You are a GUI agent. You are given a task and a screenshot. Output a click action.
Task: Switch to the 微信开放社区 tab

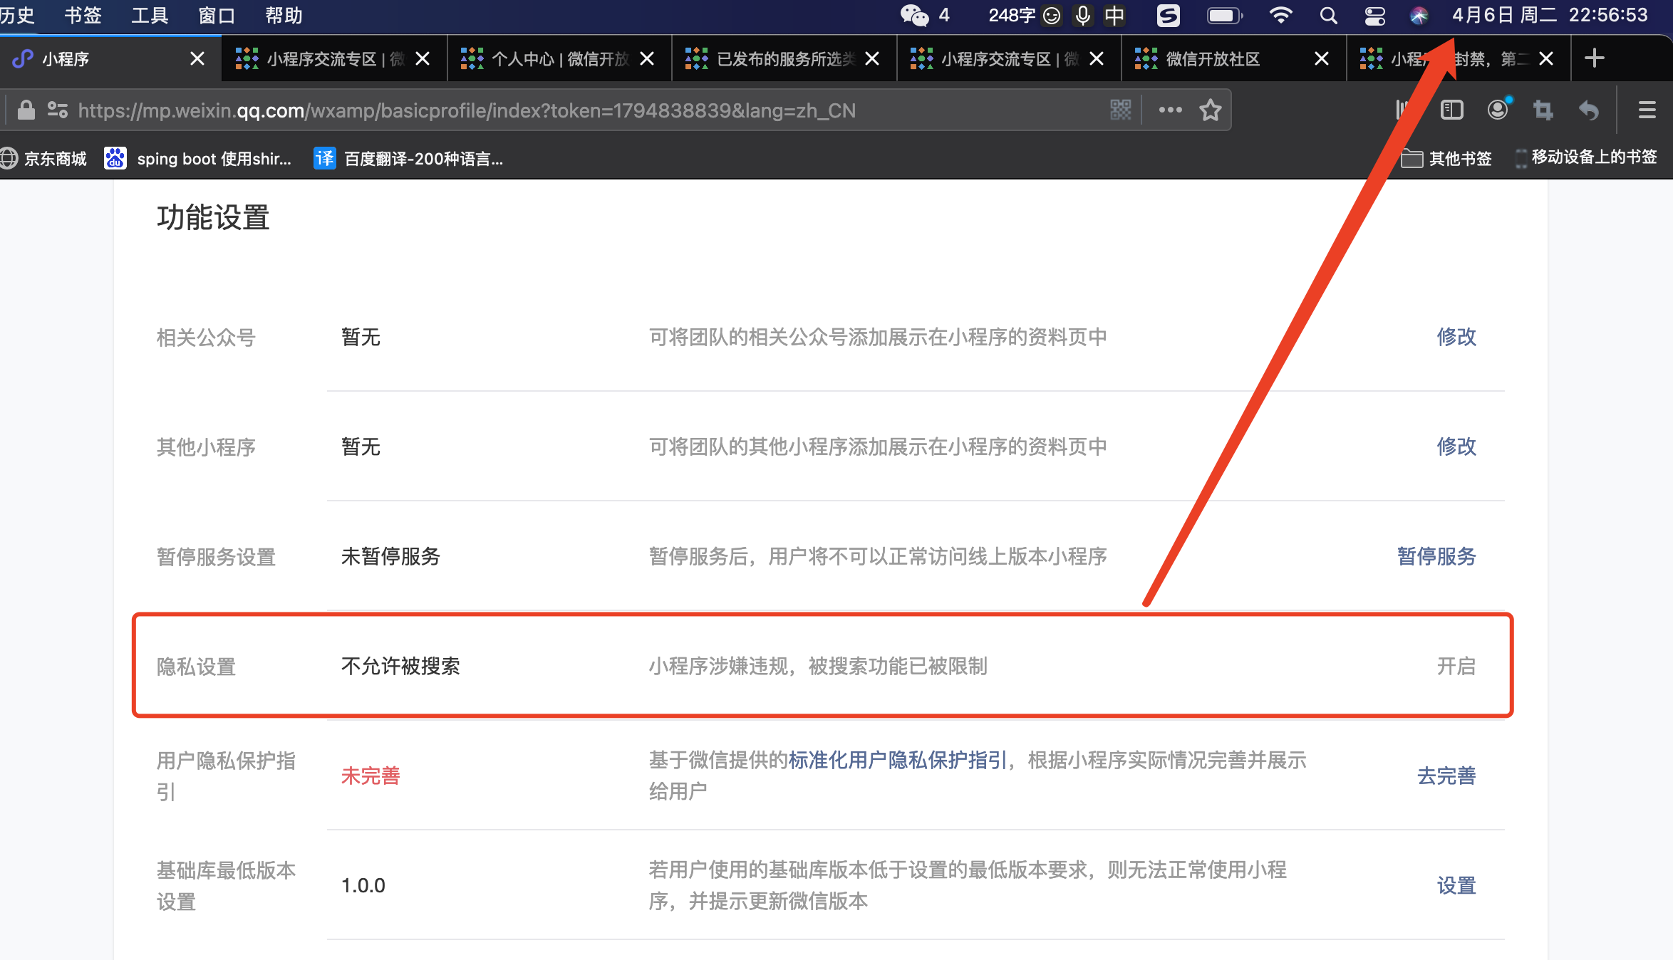tap(1213, 59)
